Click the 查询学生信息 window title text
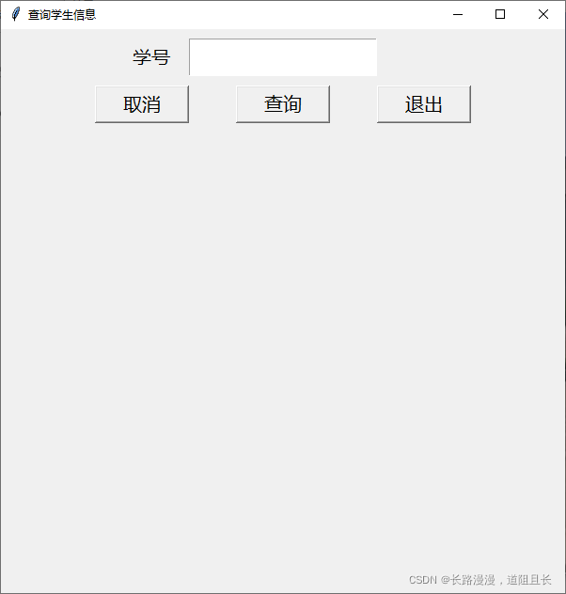Viewport: 566px width, 594px height. click(x=62, y=15)
